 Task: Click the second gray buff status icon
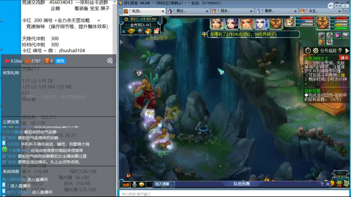click(330, 35)
